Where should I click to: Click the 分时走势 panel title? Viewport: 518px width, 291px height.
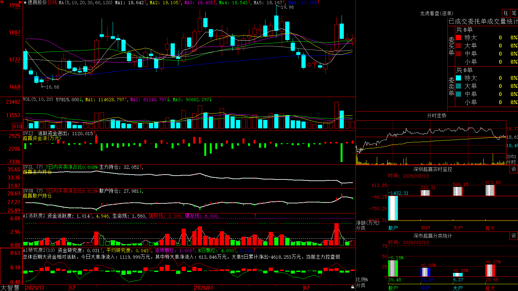pos(436,115)
